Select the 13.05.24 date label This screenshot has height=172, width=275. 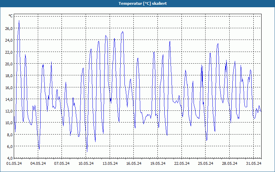tap(110, 163)
